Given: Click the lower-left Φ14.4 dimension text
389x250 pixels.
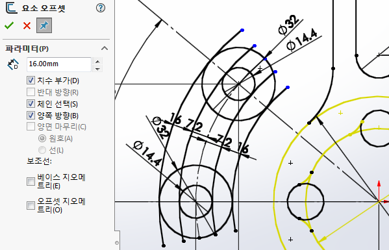Looking at the screenshot, I should (147, 153).
